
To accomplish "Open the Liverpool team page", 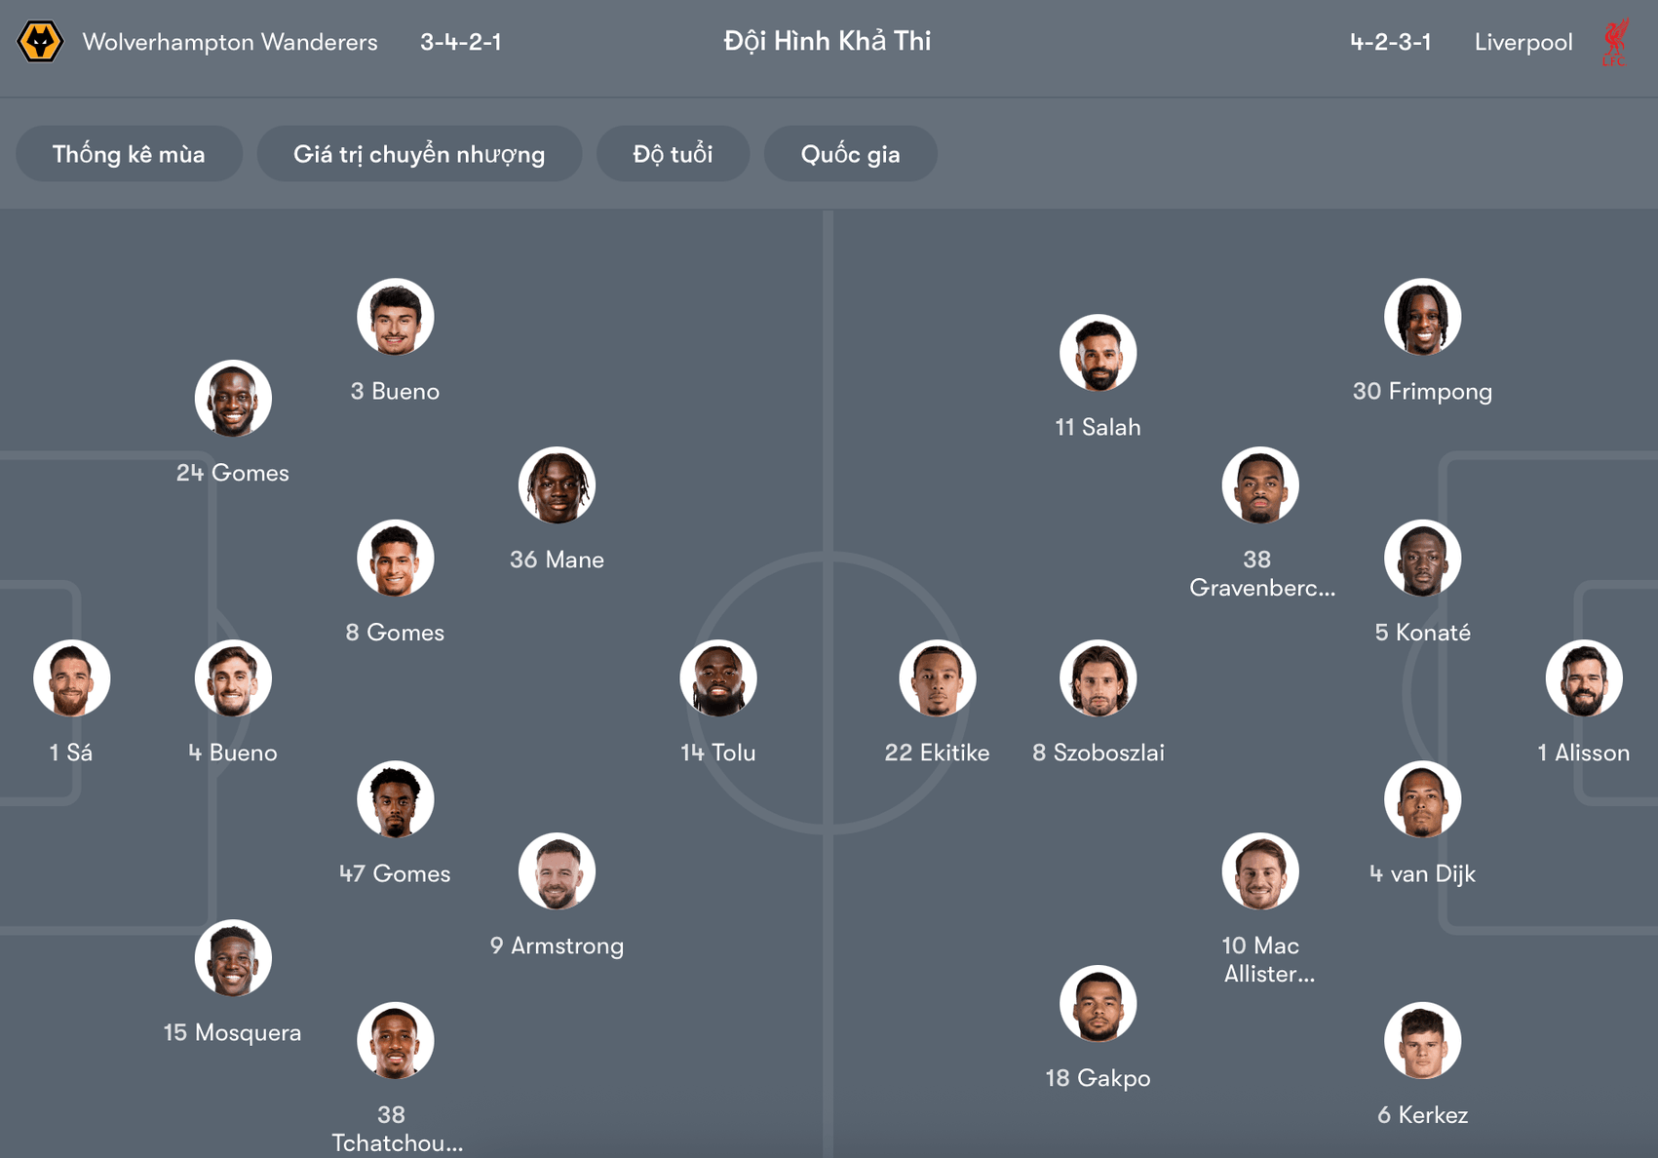I will [1523, 42].
